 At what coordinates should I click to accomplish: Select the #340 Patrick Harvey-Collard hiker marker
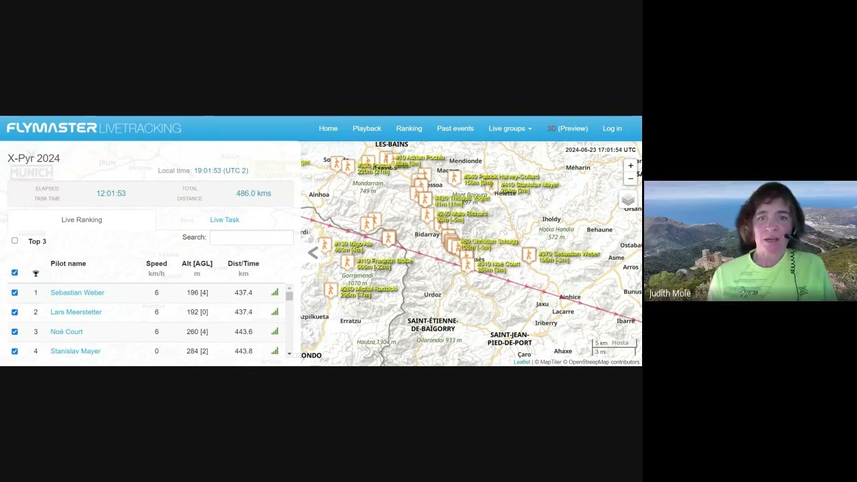[454, 178]
